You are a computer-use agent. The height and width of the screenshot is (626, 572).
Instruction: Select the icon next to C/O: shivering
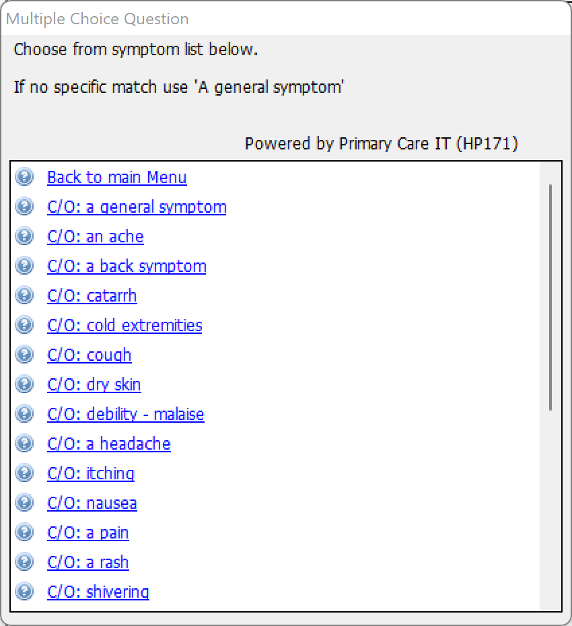pos(24,591)
